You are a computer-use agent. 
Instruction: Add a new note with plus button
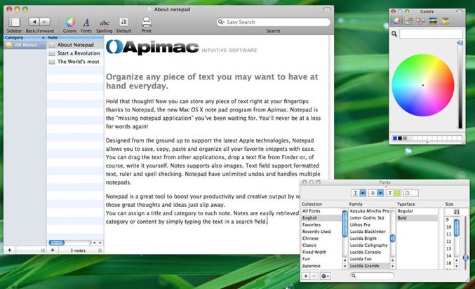pos(53,250)
